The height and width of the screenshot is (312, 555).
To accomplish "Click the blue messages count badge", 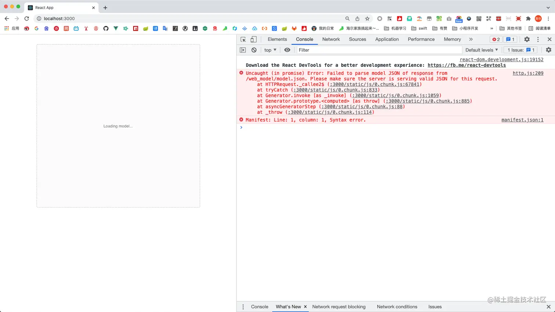I will [510, 39].
